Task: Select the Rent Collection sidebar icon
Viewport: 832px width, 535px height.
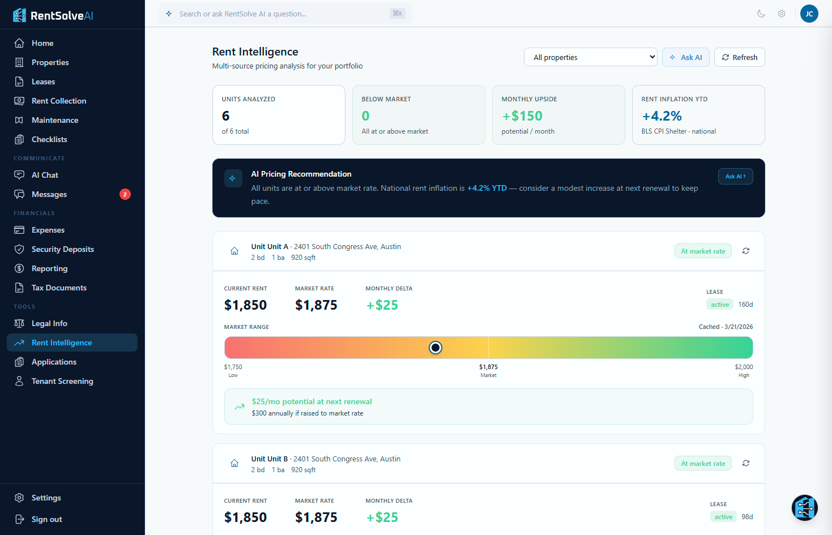Action: [x=19, y=101]
